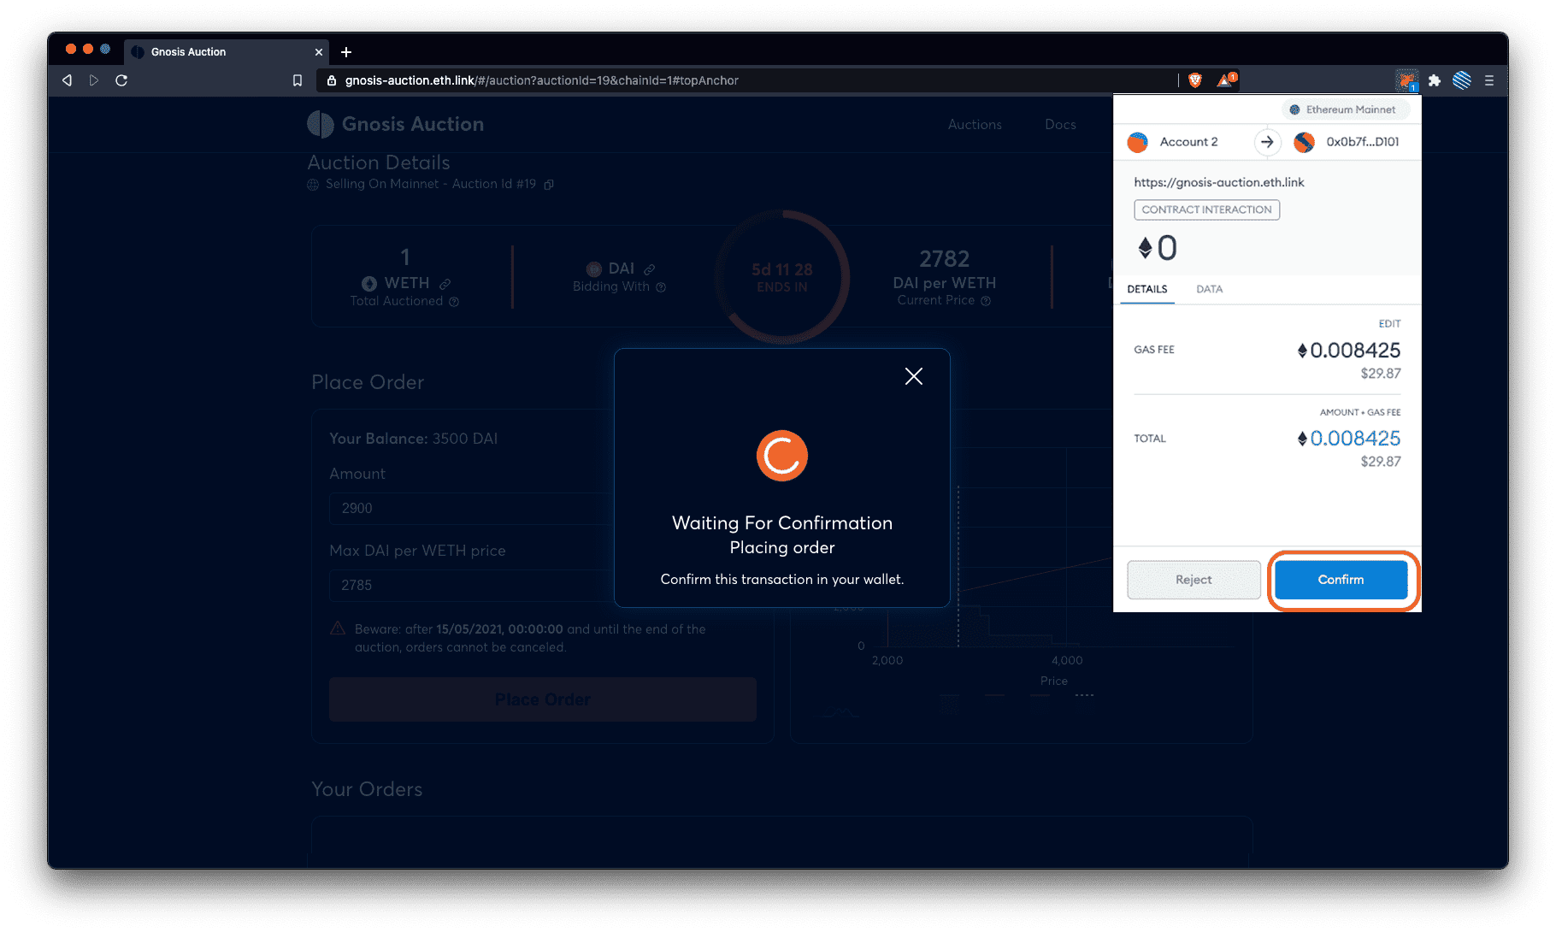Image resolution: width=1556 pixels, height=932 pixels.
Task: Open a new browser tab
Action: 346,52
